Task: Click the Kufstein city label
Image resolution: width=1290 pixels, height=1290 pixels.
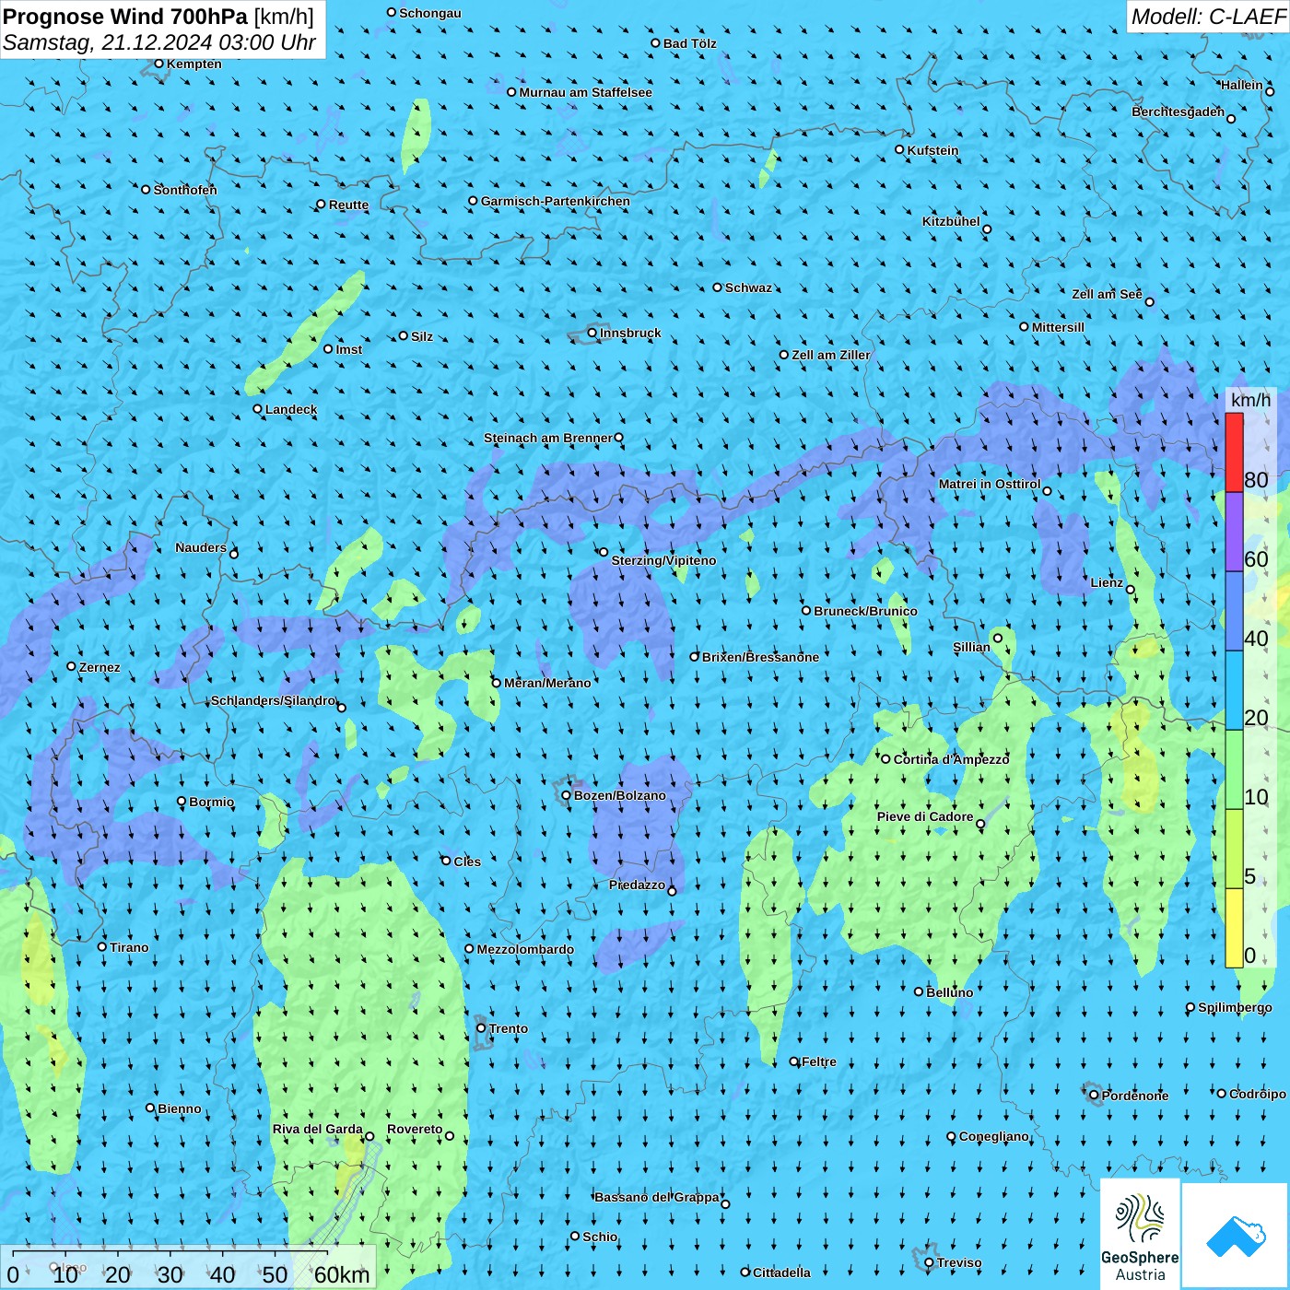Action: pyautogui.click(x=932, y=150)
